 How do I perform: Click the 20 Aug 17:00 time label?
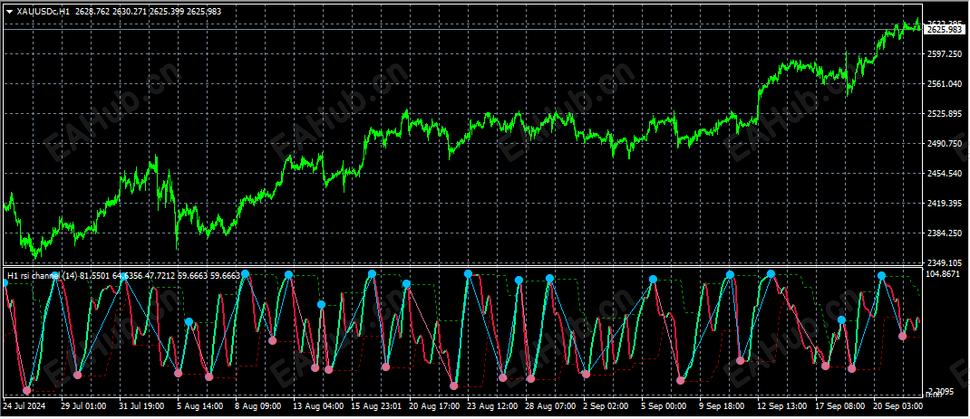[434, 406]
